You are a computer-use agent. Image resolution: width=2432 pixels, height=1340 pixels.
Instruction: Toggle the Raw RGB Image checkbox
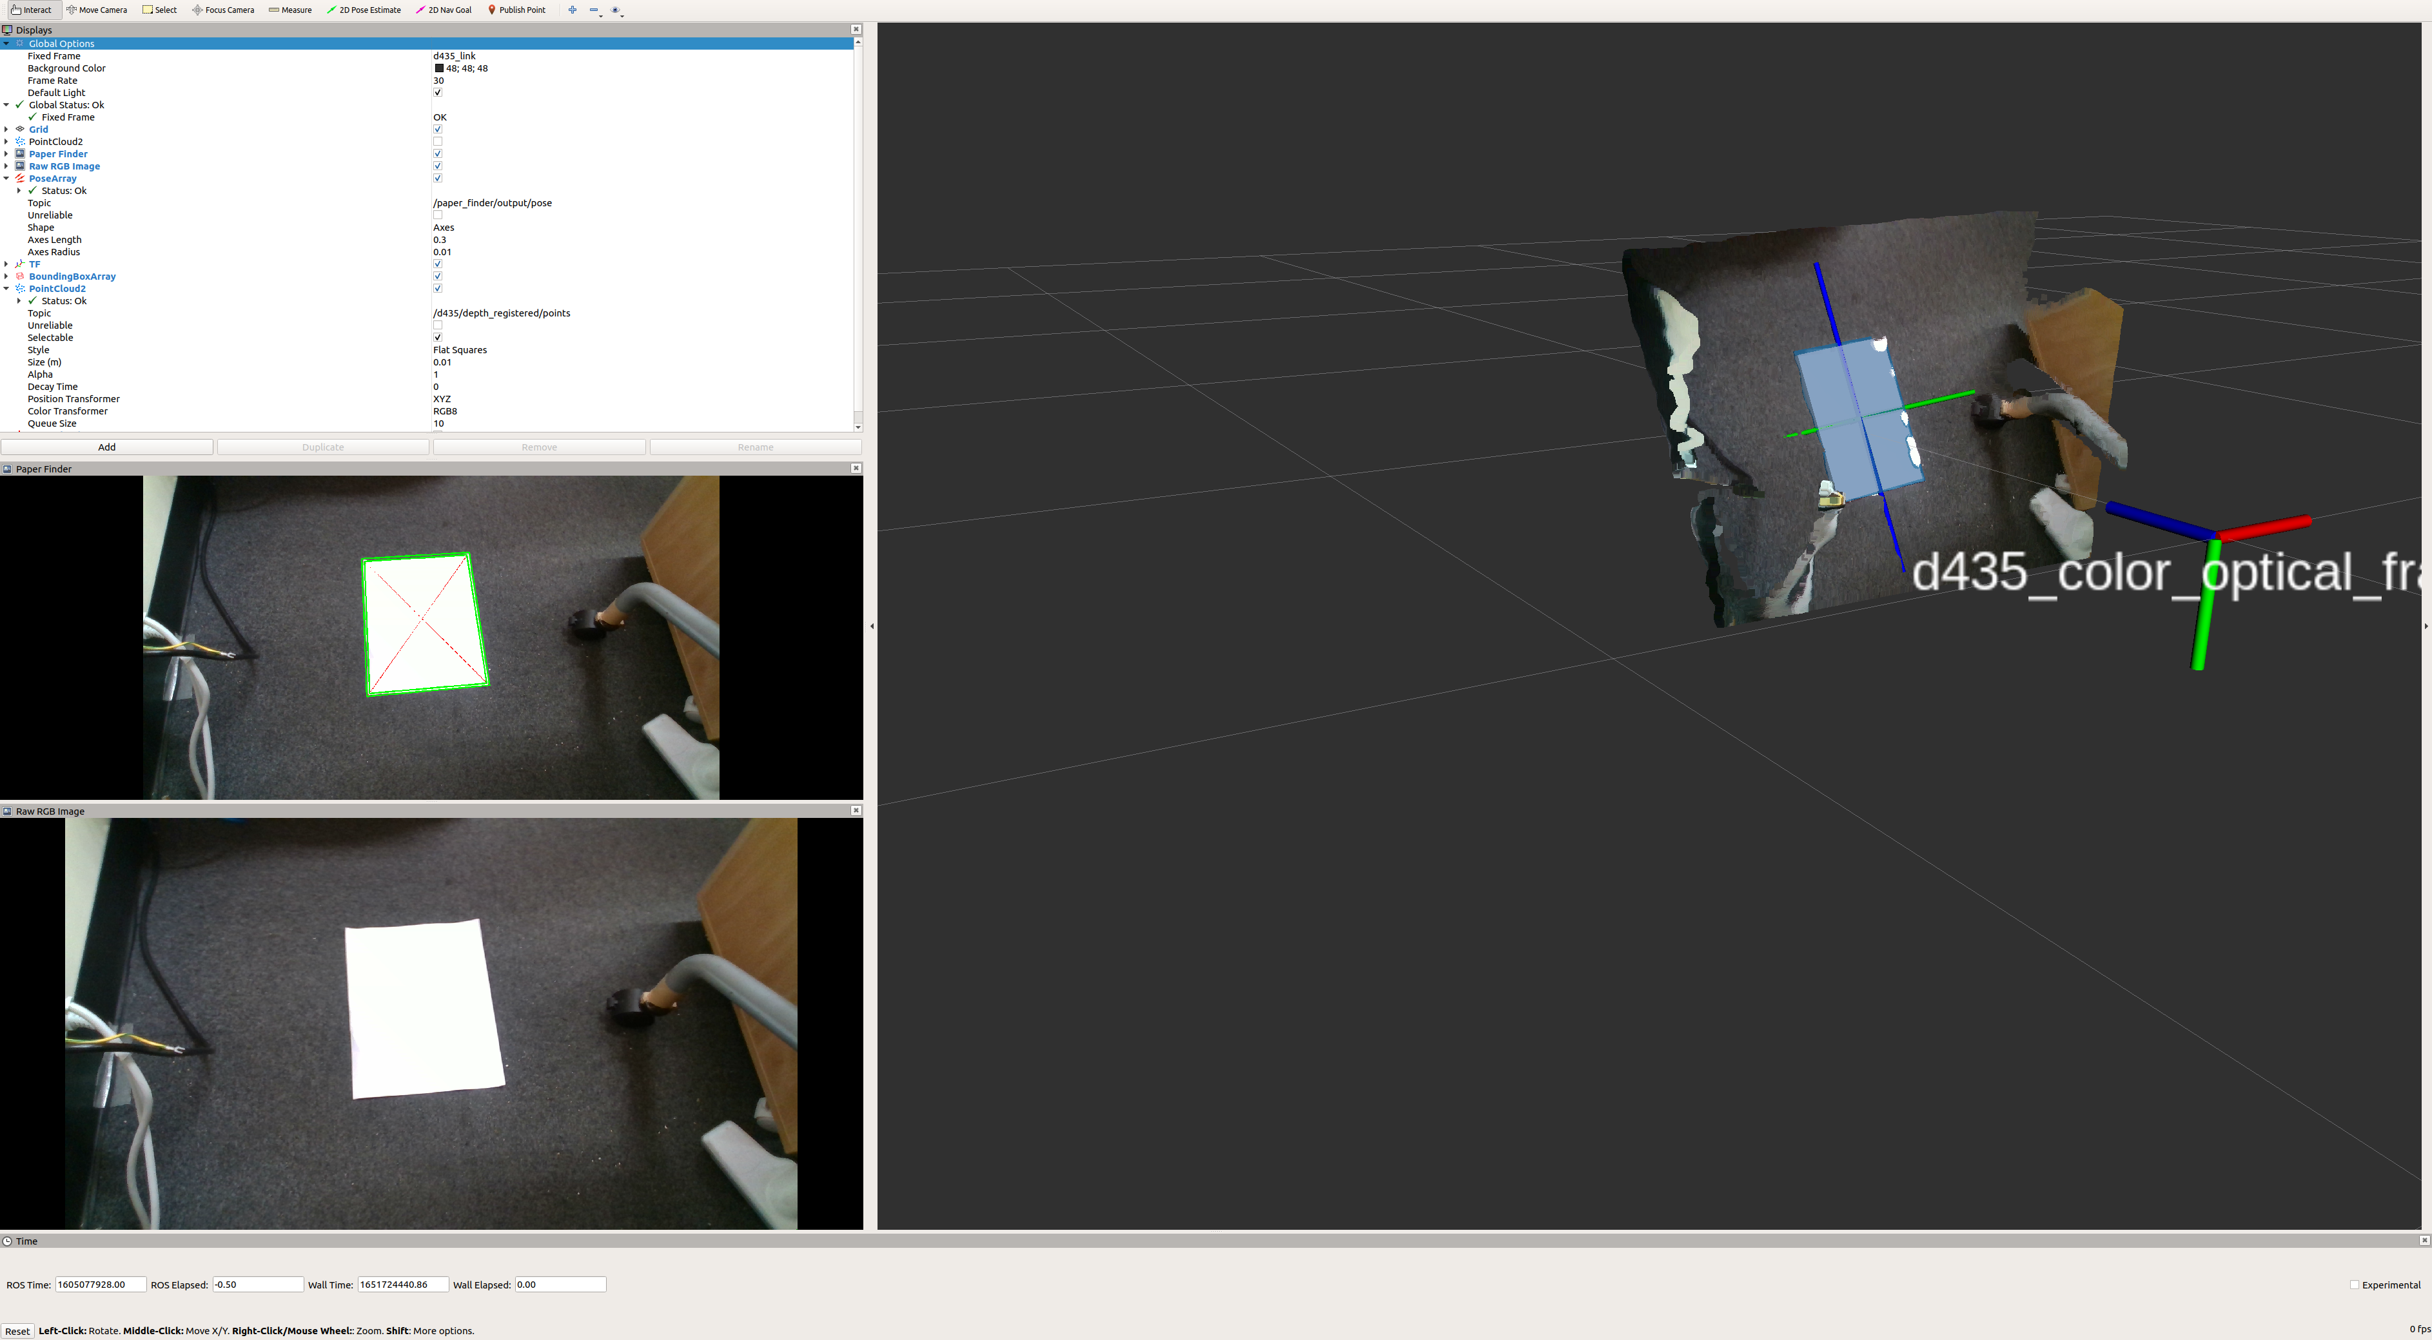pyautogui.click(x=438, y=166)
